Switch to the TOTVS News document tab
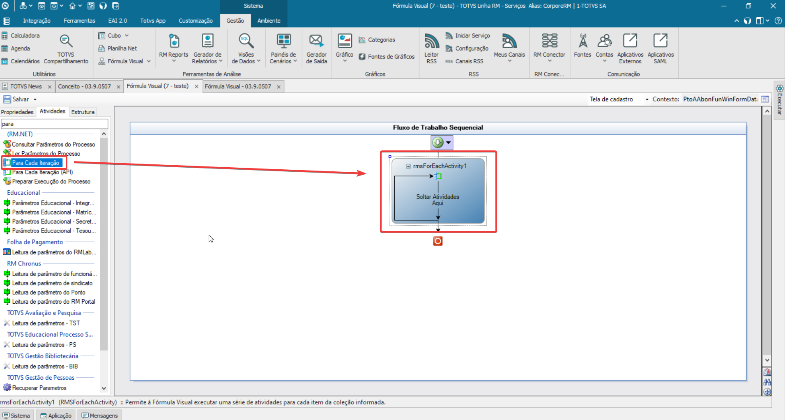Viewport: 785px width, 420px height. [26, 86]
